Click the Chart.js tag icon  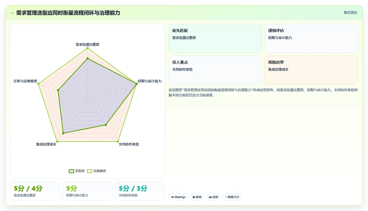pos(172,197)
